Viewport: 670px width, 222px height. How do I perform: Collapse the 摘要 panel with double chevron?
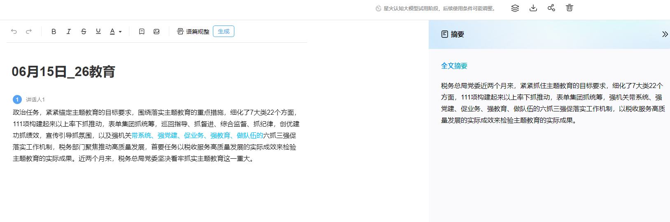coord(665,34)
